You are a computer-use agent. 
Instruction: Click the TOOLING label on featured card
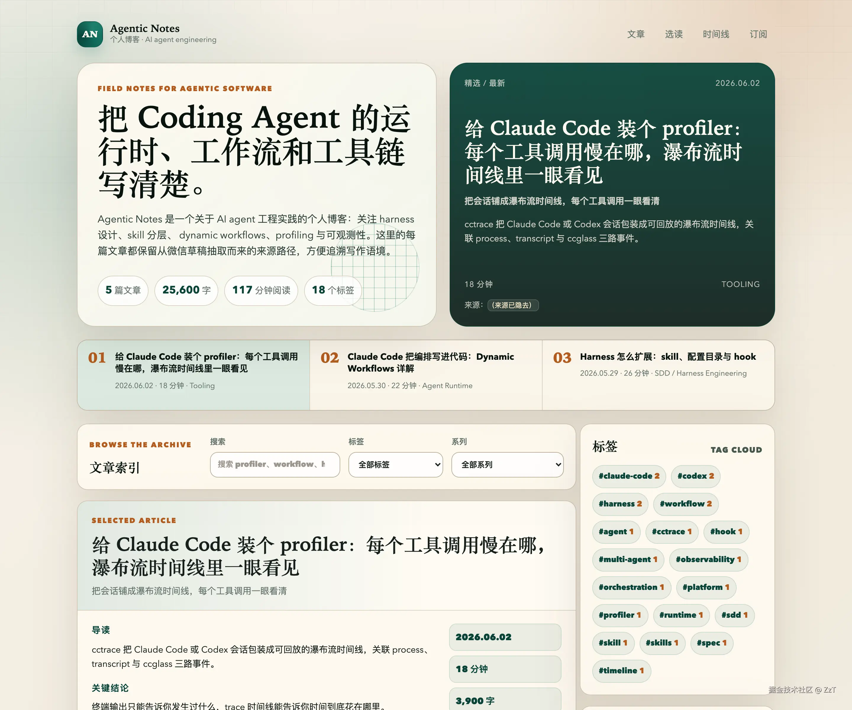(740, 284)
